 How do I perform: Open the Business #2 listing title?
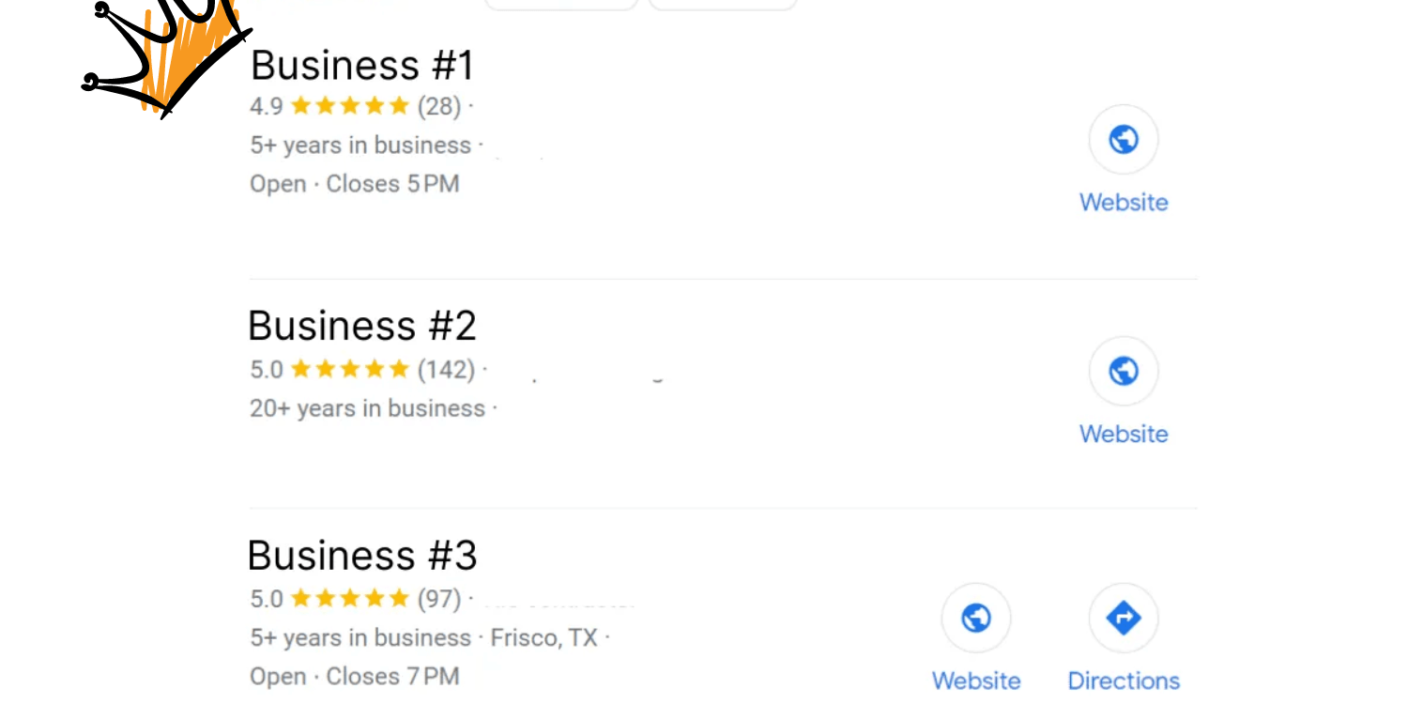click(362, 325)
